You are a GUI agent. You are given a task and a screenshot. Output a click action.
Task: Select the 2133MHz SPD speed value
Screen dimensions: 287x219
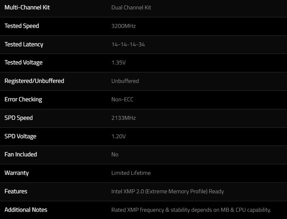pyautogui.click(x=123, y=118)
